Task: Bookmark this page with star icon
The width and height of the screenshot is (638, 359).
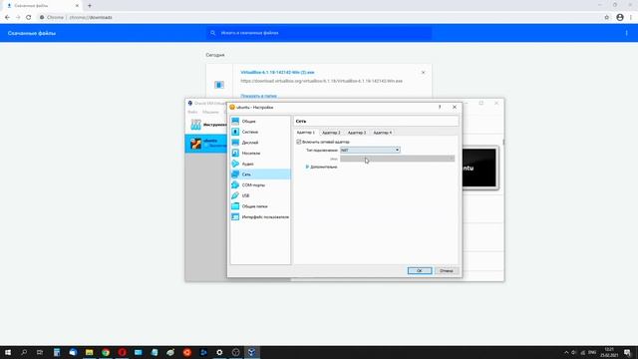Action: [x=607, y=18]
